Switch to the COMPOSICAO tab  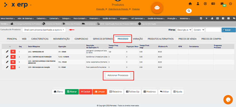pyautogui.click(x=81, y=39)
